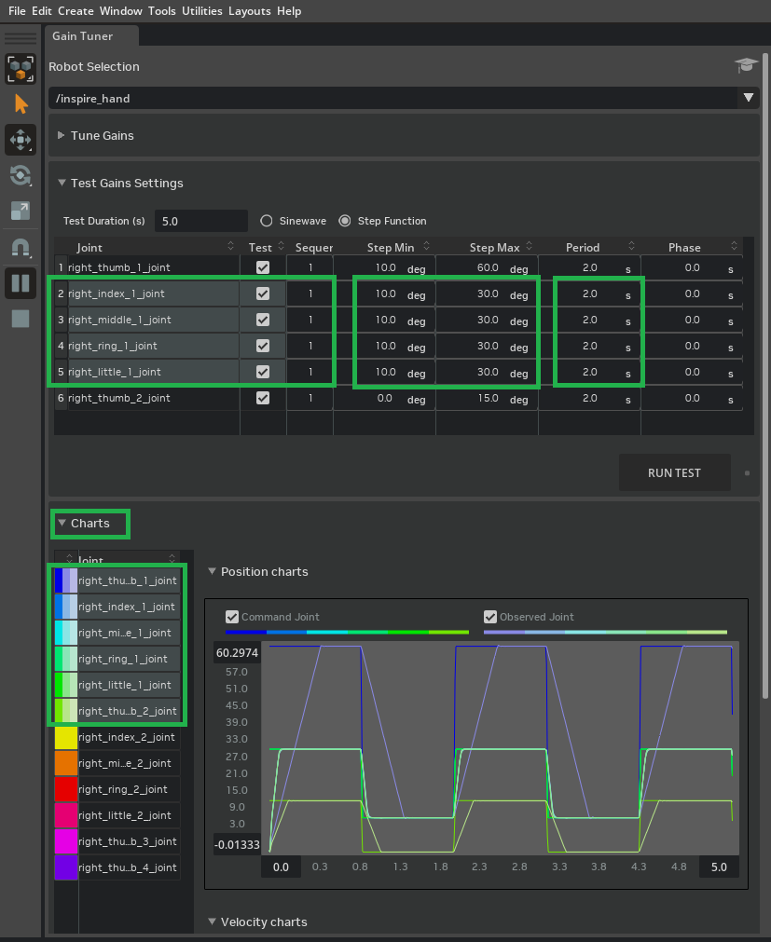Screen dimensions: 771x942
Task: Open the Utilities menu
Action: (x=202, y=10)
